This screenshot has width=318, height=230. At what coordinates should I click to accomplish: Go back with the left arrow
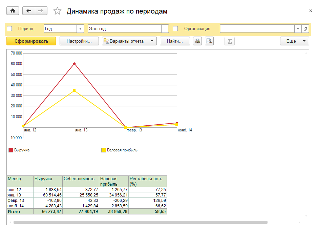(29, 11)
